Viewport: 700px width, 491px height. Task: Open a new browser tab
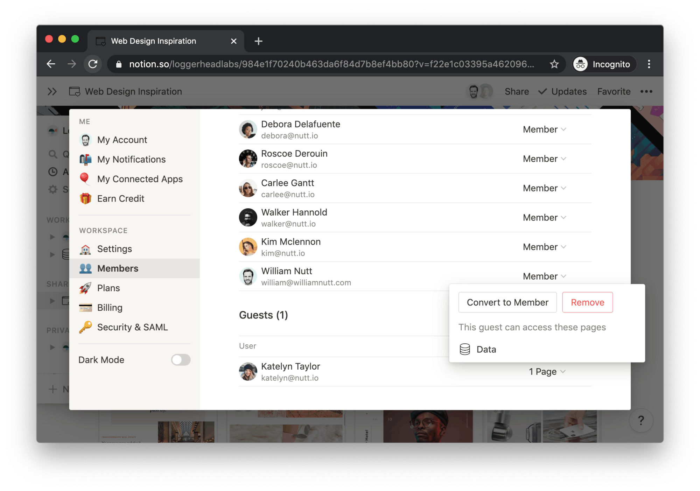[258, 41]
